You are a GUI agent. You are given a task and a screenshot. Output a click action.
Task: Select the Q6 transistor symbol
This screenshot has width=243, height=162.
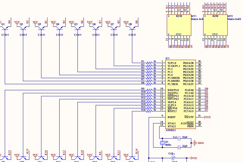click(96, 28)
